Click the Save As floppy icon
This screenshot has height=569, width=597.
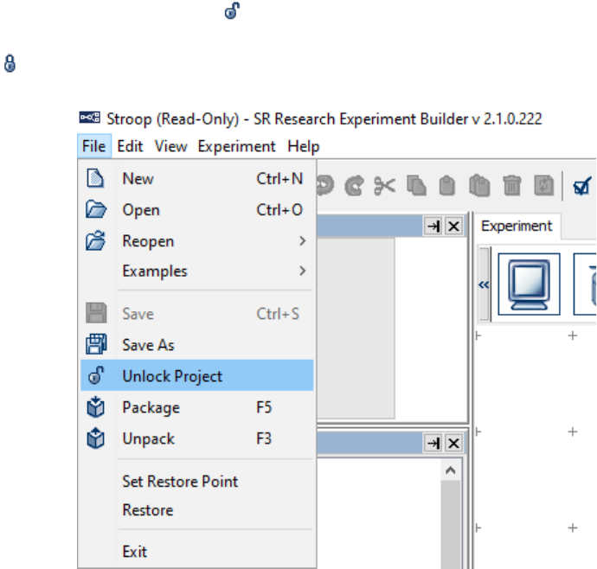point(96,344)
